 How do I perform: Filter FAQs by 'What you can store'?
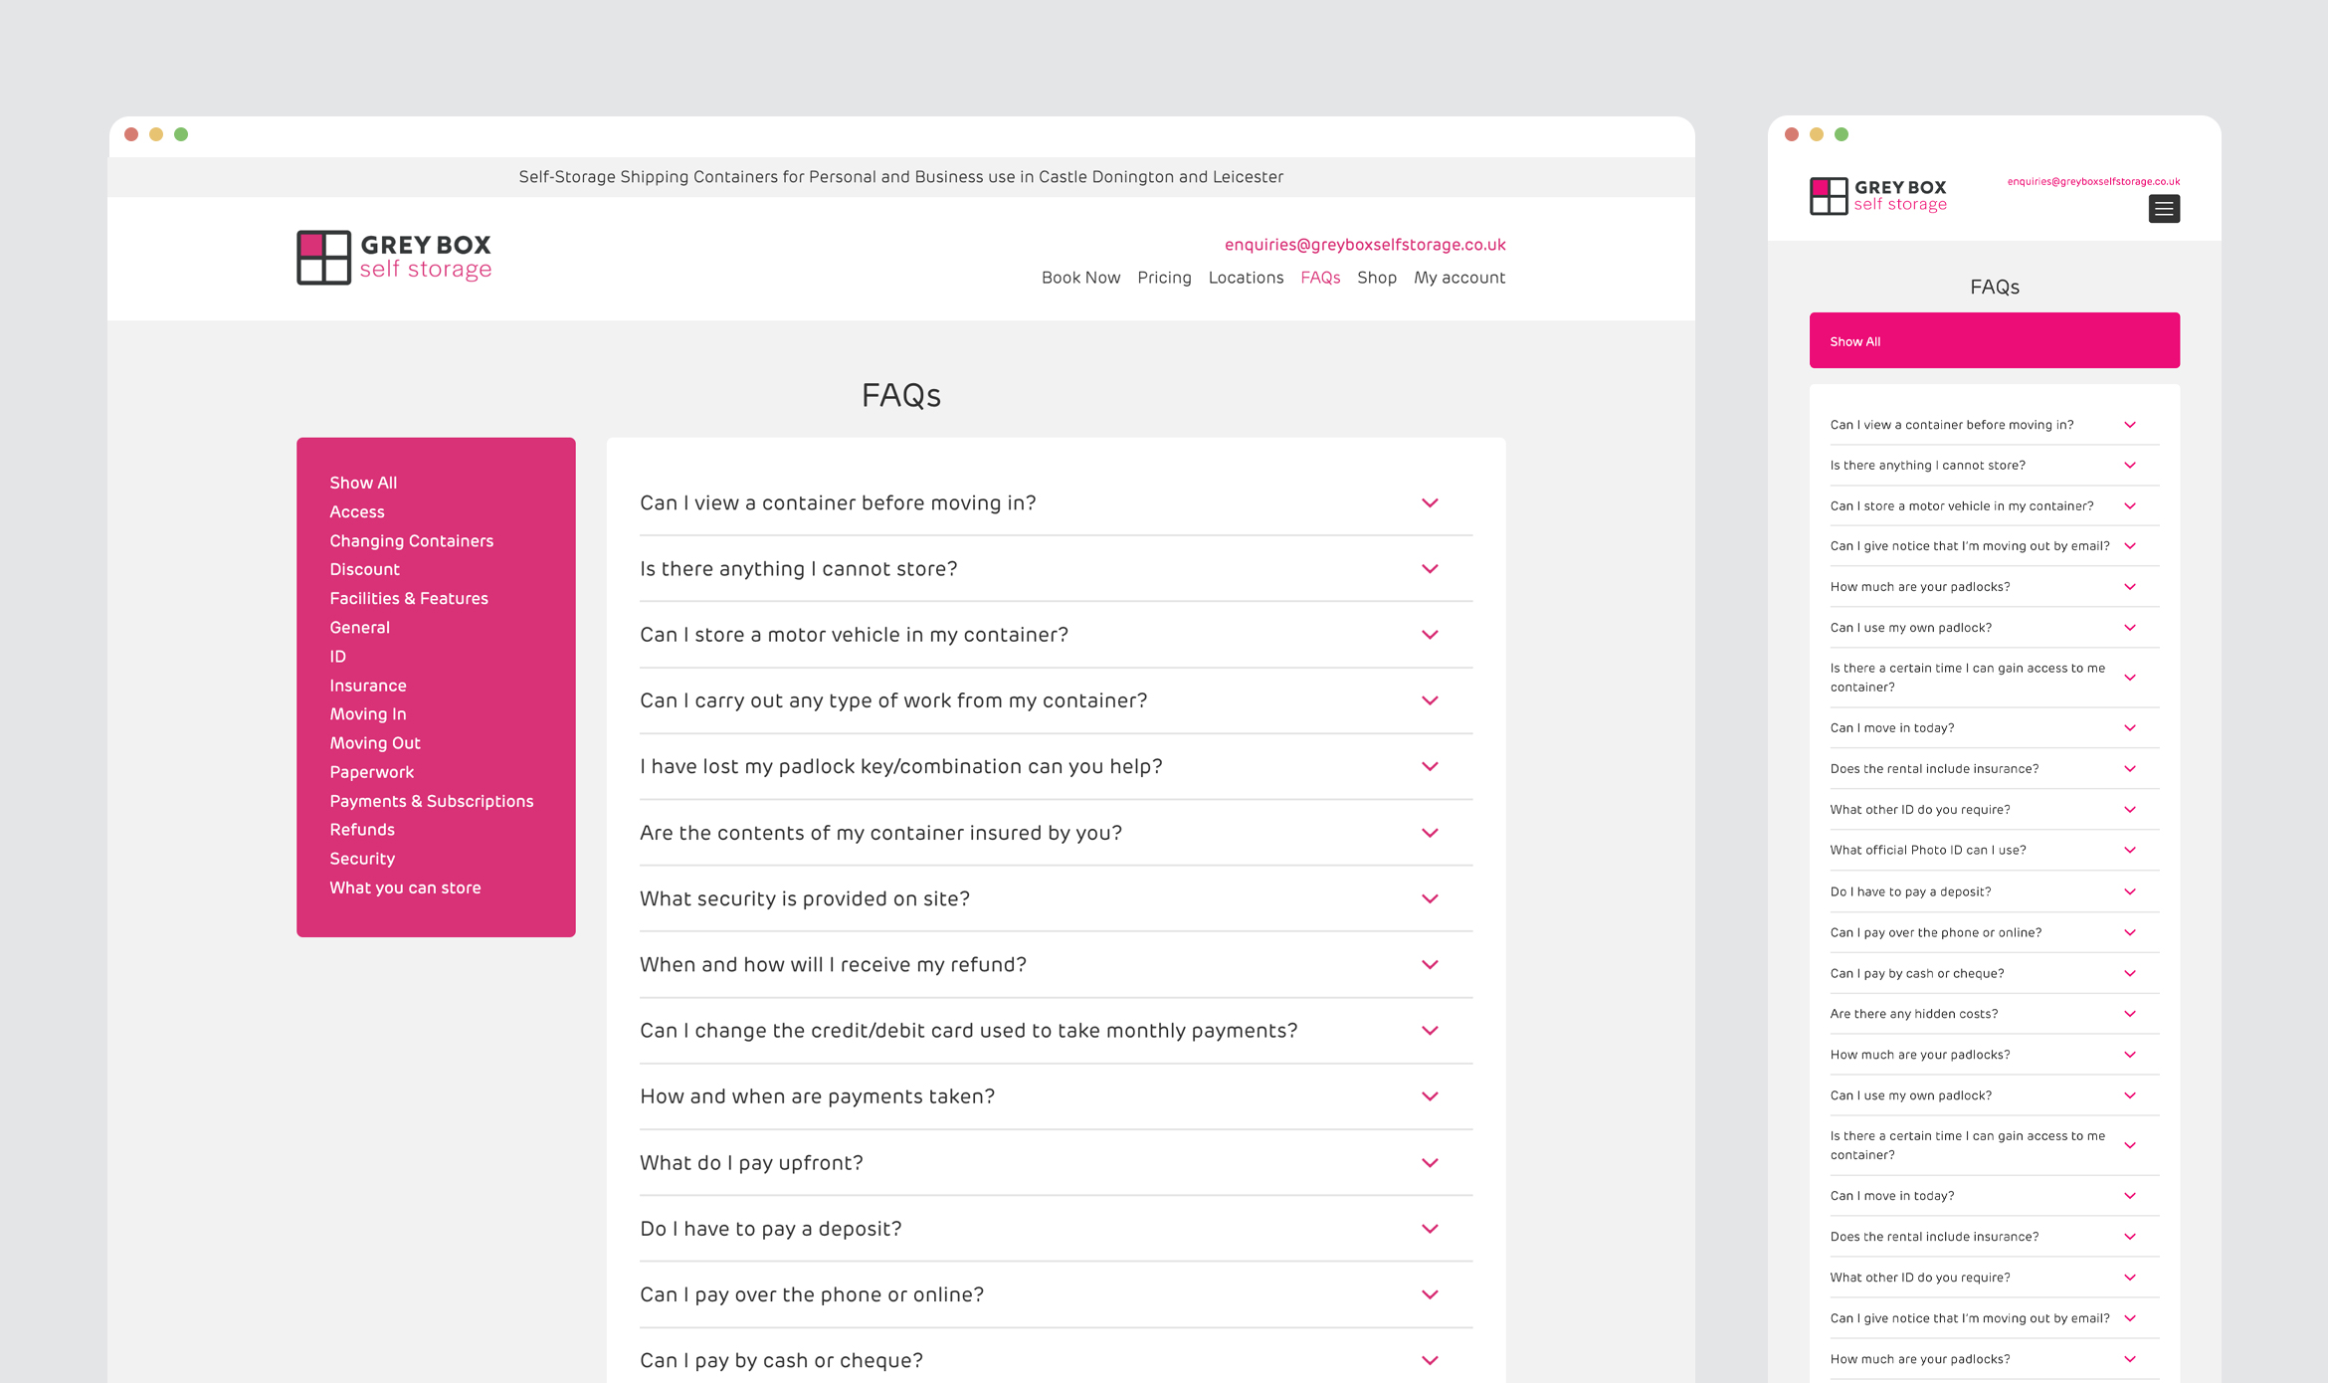(x=405, y=888)
